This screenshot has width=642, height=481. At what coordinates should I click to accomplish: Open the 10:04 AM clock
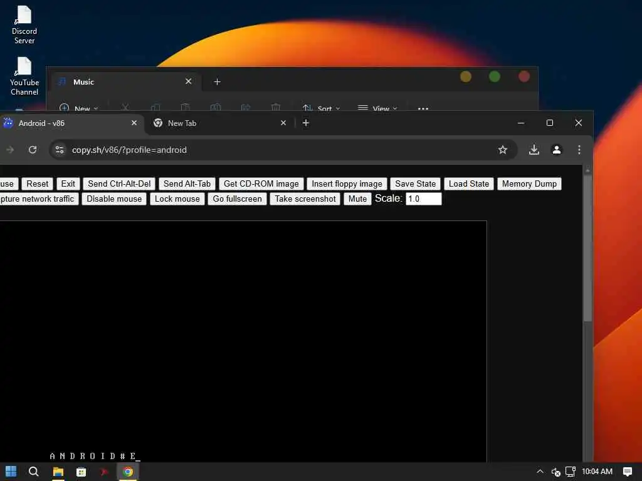coord(597,472)
